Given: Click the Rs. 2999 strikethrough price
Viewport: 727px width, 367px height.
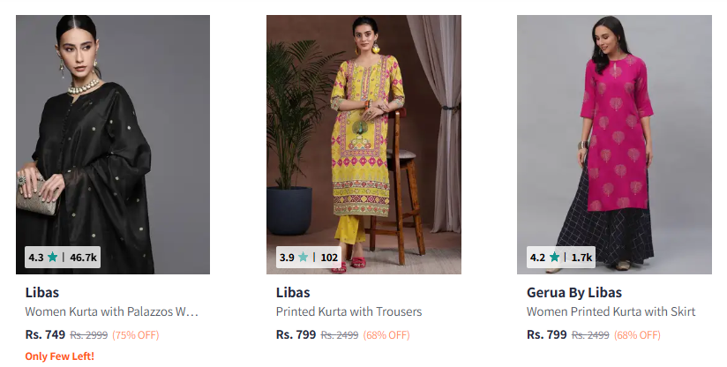Looking at the screenshot, I should [89, 335].
